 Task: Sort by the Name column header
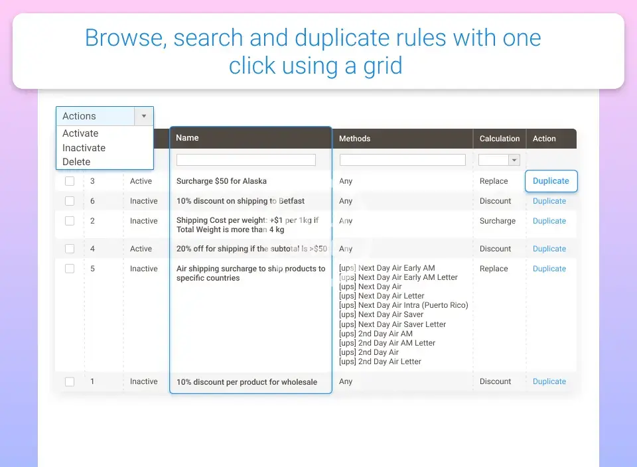pyautogui.click(x=188, y=138)
